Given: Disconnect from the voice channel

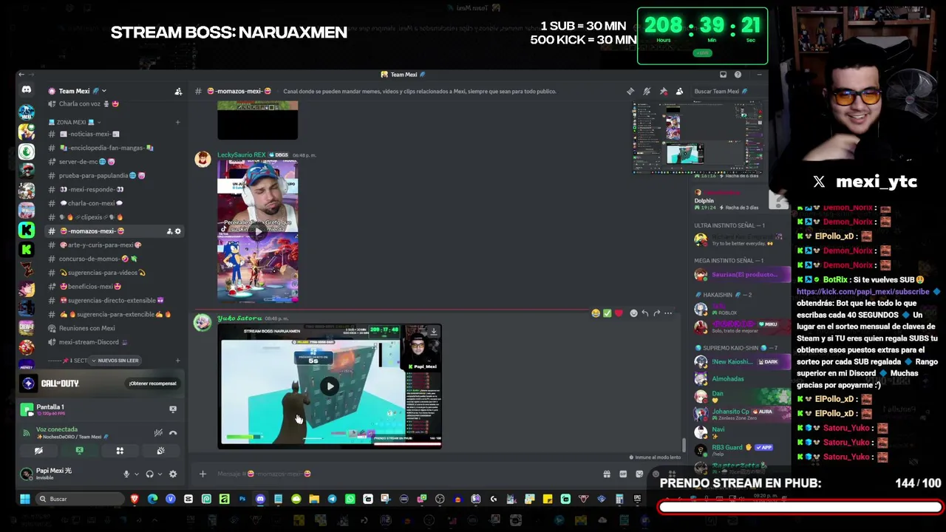Looking at the screenshot, I should tap(173, 433).
